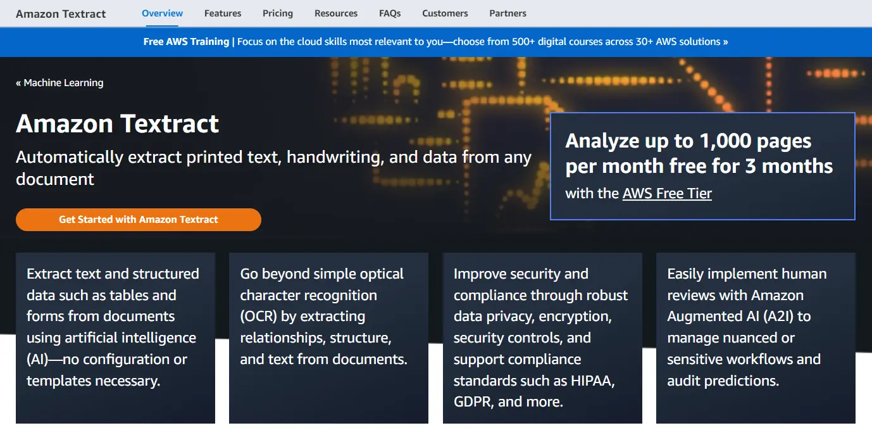
Task: Click the 'Go beyond simple OCR' card
Action: 328,337
